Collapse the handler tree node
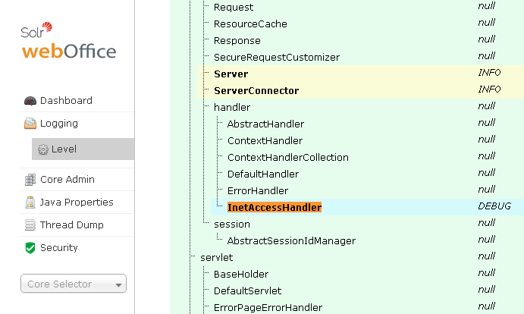524x314 pixels. coord(232,108)
